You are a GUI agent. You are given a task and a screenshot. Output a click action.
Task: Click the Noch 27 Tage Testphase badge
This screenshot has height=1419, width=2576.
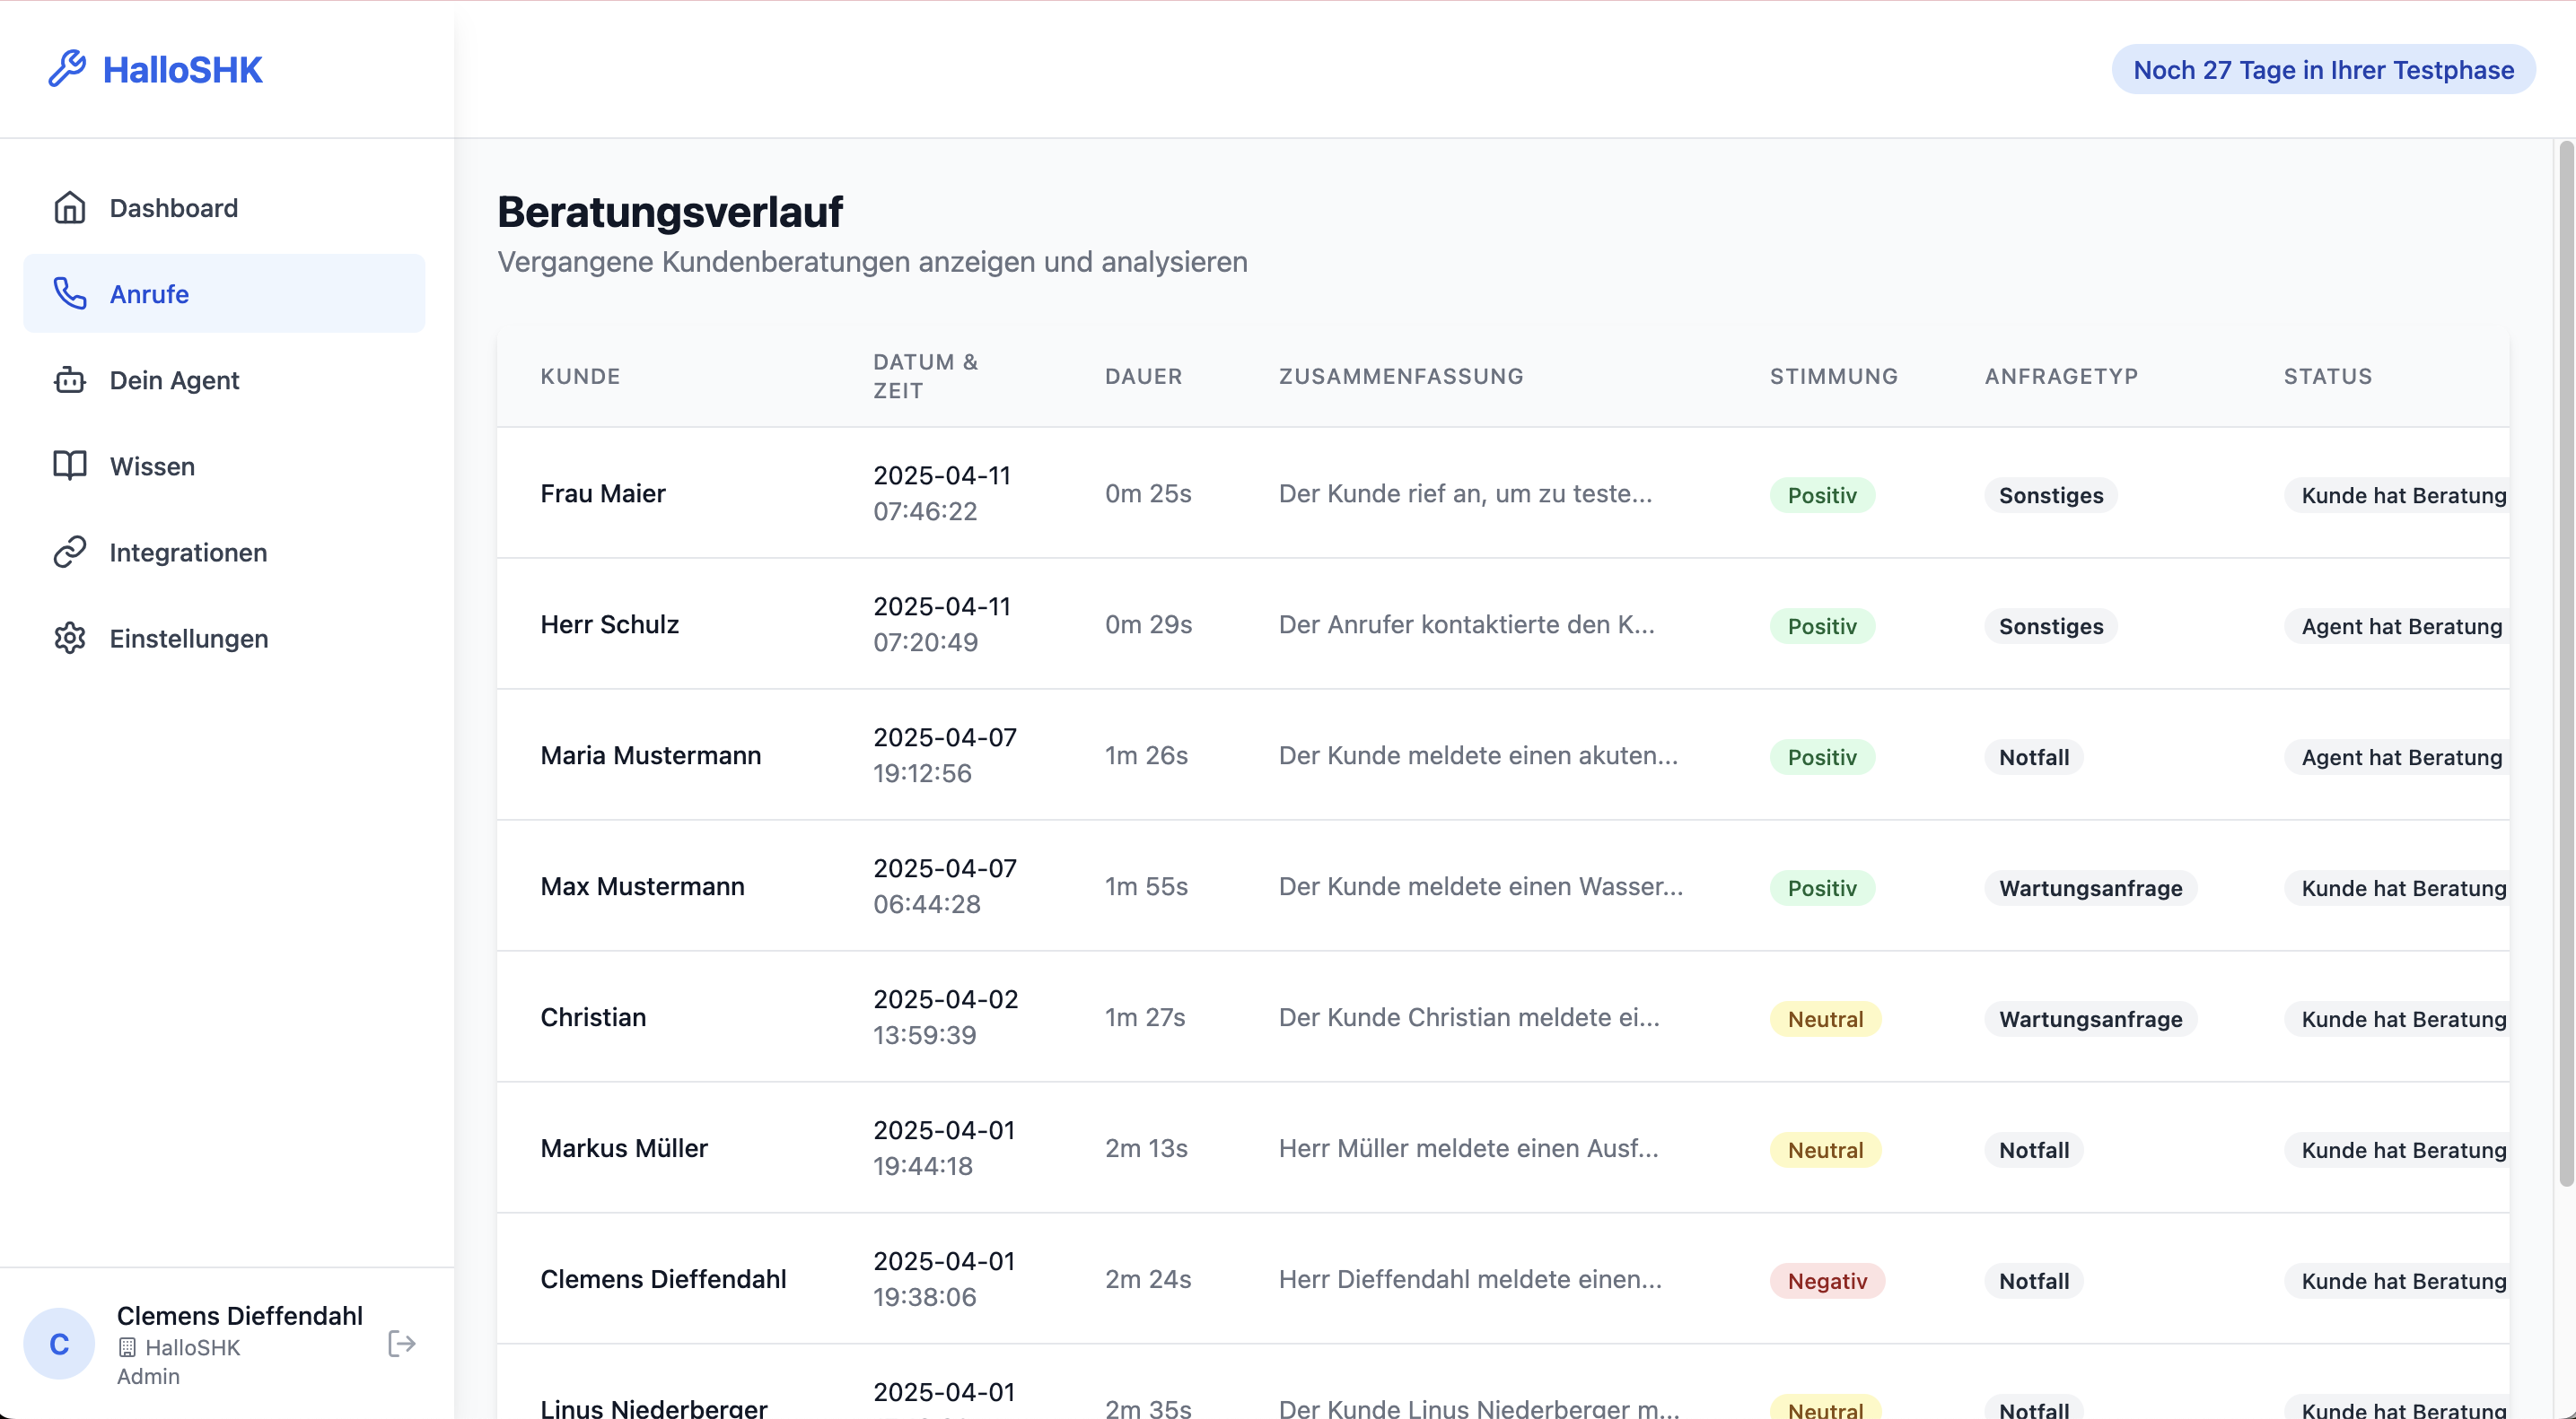coord(2323,70)
